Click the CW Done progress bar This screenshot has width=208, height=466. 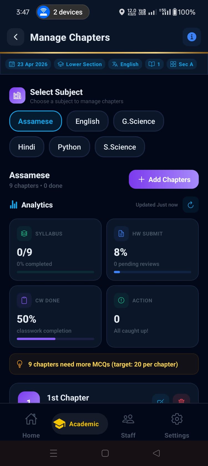(55, 339)
